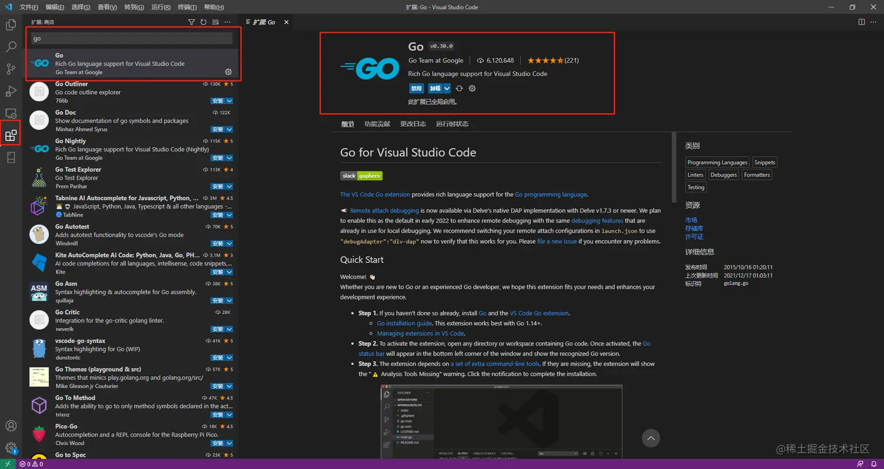Screen dimensions: 884x469
Task: Click the feedback icon in status bar
Action: point(859,464)
